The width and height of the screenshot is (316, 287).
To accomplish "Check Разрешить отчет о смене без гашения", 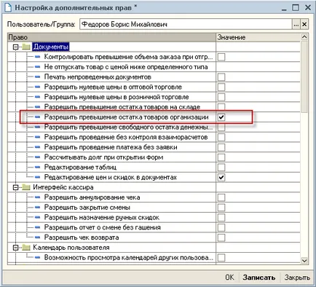I will click(221, 227).
